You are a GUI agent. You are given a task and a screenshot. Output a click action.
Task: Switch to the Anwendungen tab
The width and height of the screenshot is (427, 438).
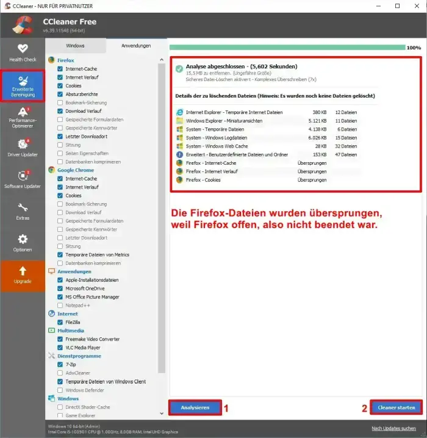click(136, 46)
